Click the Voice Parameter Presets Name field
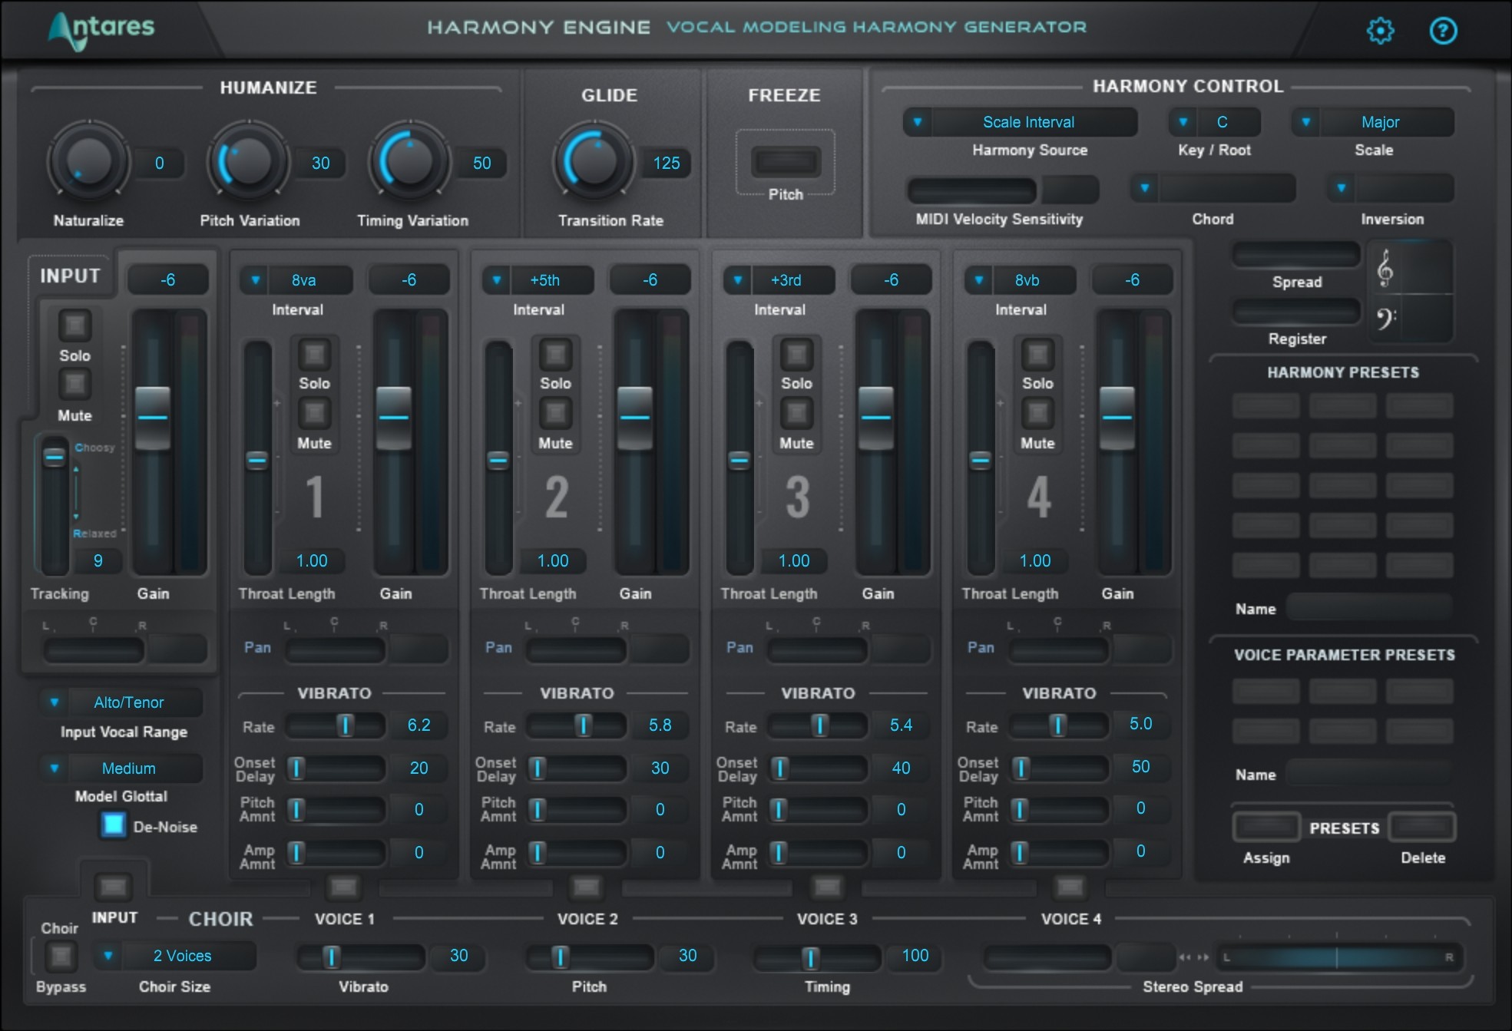1512x1031 pixels. click(1369, 773)
